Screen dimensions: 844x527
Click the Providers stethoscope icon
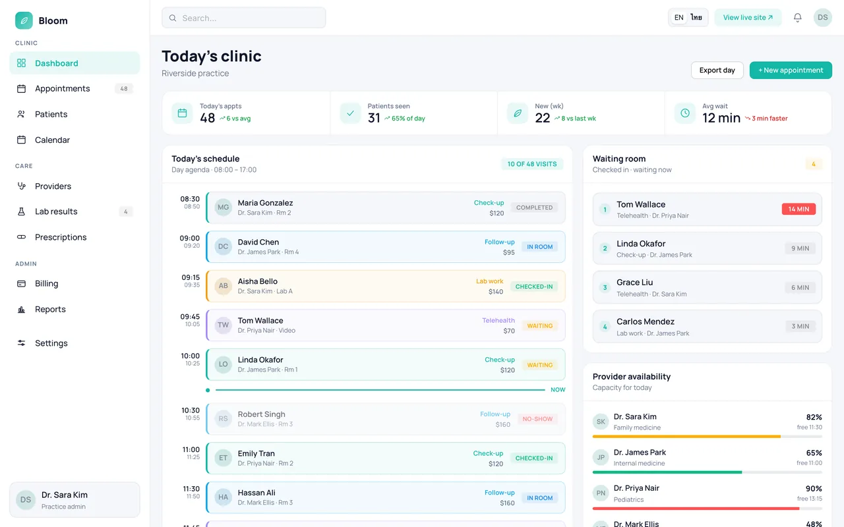[21, 186]
